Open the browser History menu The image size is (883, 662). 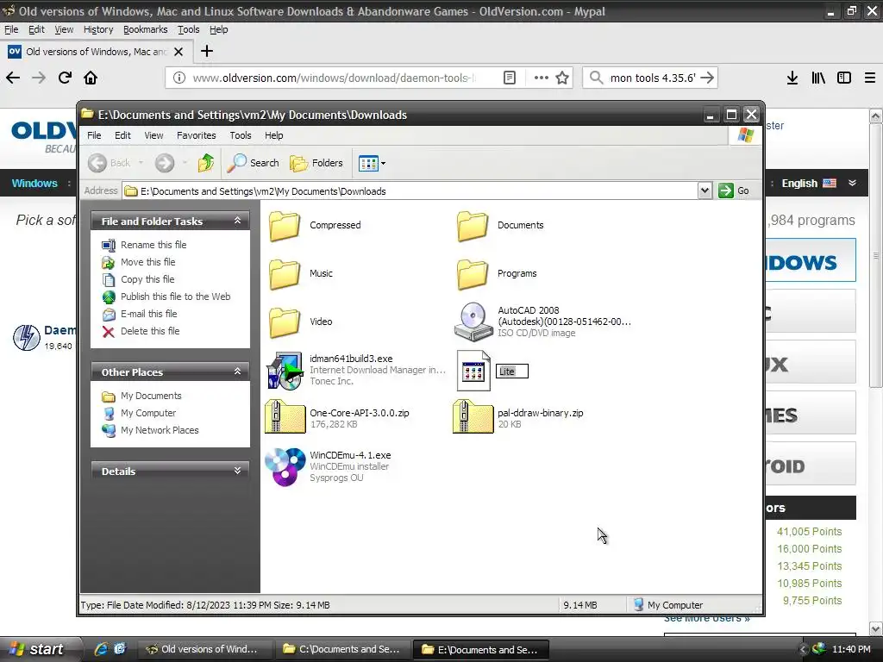98,30
